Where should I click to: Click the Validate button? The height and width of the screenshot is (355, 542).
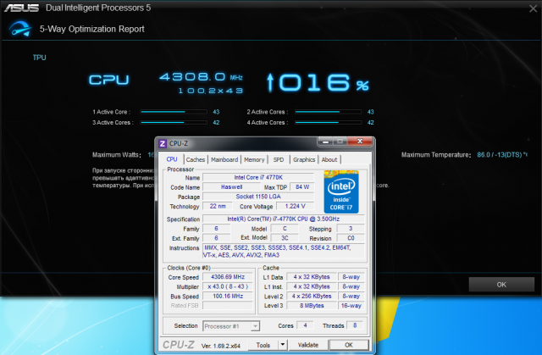[308, 345]
